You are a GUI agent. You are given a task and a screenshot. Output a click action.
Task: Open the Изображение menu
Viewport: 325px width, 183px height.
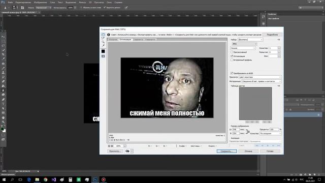pos(40,2)
